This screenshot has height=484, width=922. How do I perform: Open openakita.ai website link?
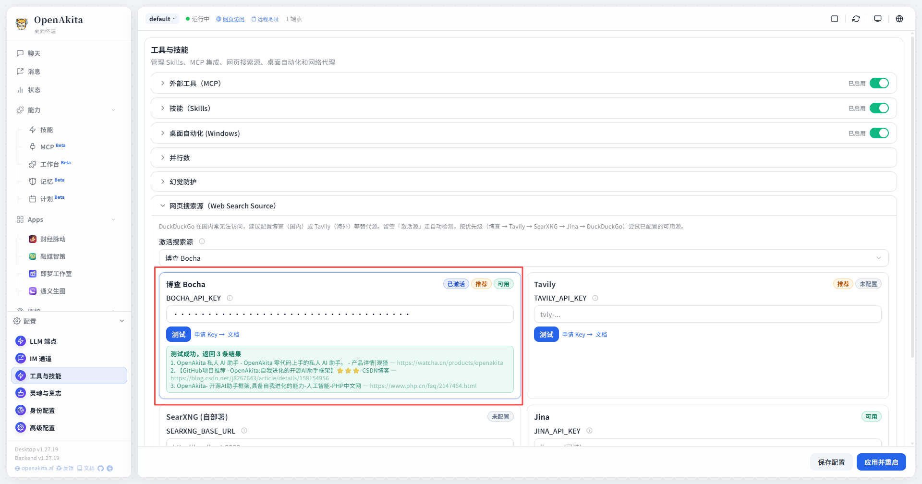pos(34,468)
